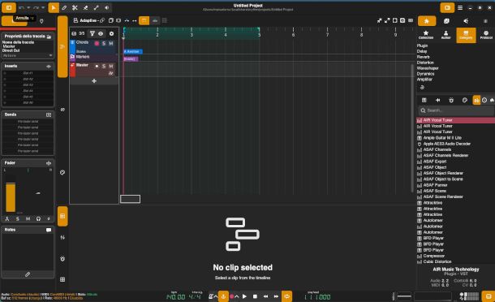Click the Record button in transport

(232, 296)
